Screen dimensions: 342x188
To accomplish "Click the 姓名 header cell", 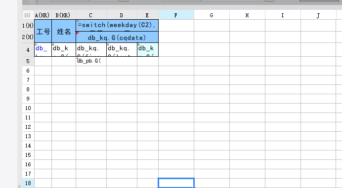I will coord(64,31).
